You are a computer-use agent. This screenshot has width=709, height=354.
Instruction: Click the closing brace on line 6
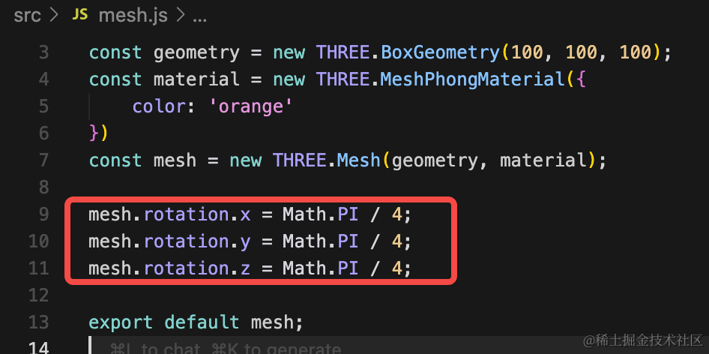[x=94, y=133]
